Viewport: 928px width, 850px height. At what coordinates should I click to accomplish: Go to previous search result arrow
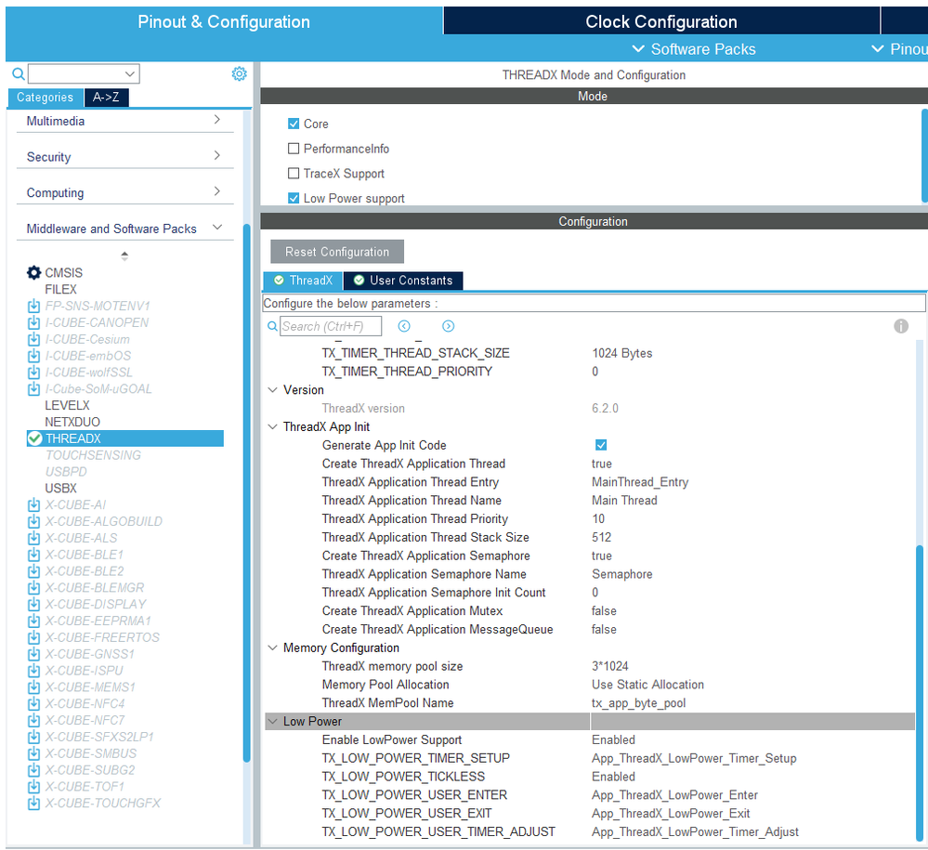coord(404,326)
